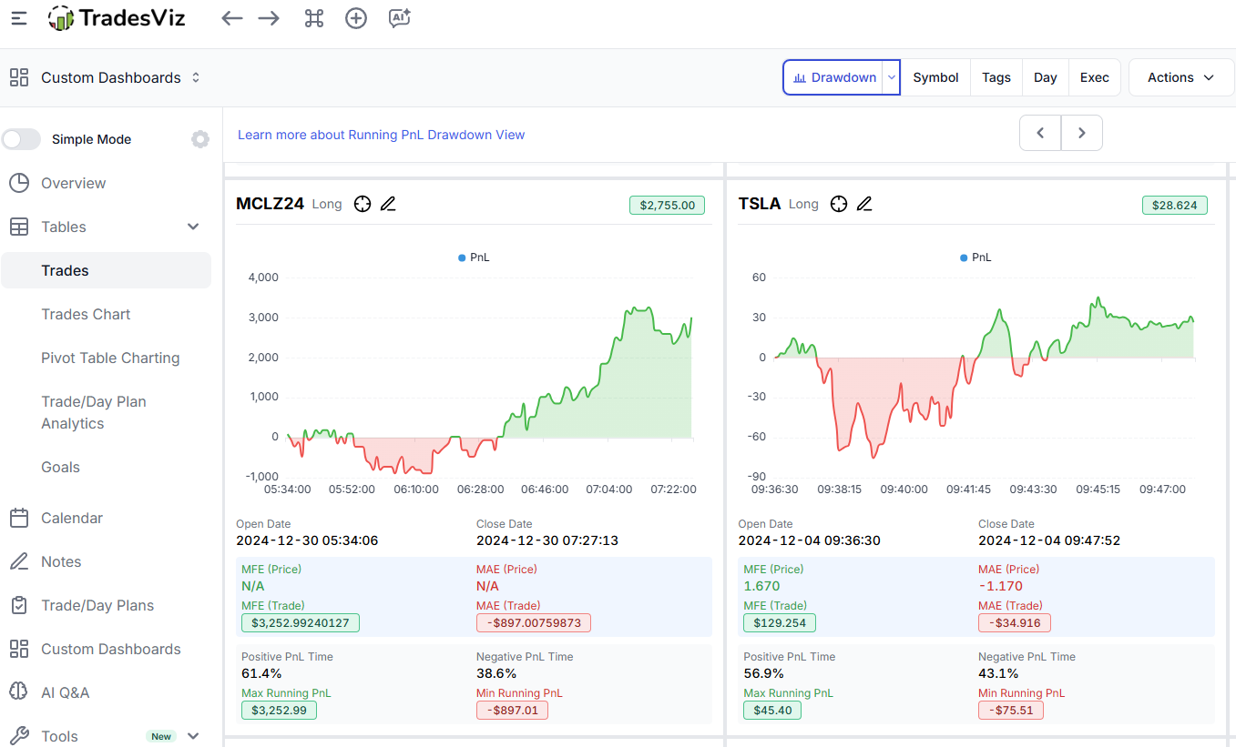Edit the TSLA trade with pencil icon
Screen dimensions: 1236x747
(864, 204)
